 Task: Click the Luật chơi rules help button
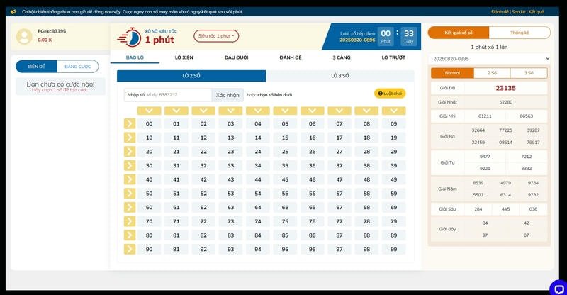tap(390, 94)
